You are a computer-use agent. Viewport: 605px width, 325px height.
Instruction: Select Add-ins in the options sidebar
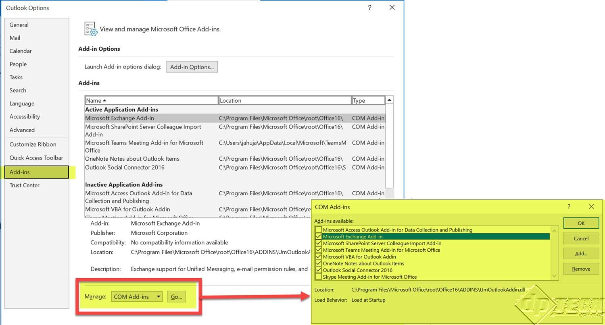[37, 172]
